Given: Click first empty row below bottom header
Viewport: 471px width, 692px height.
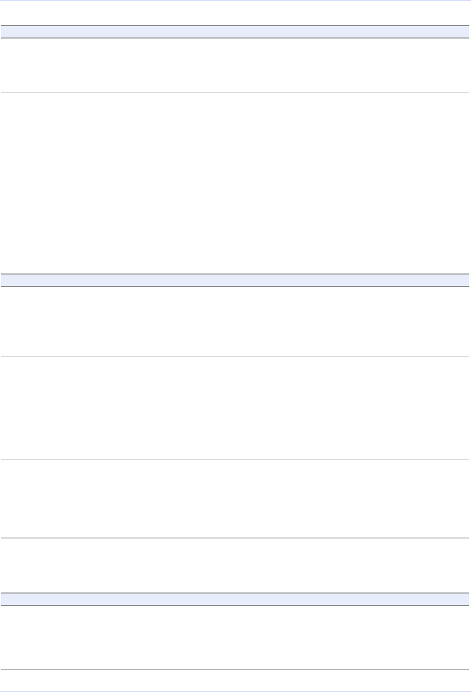Looking at the screenshot, I should click(x=235, y=637).
